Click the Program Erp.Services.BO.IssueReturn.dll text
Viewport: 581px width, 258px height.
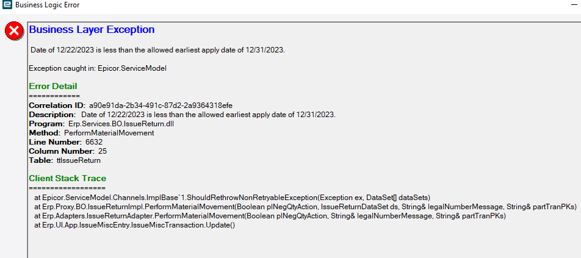coord(101,124)
